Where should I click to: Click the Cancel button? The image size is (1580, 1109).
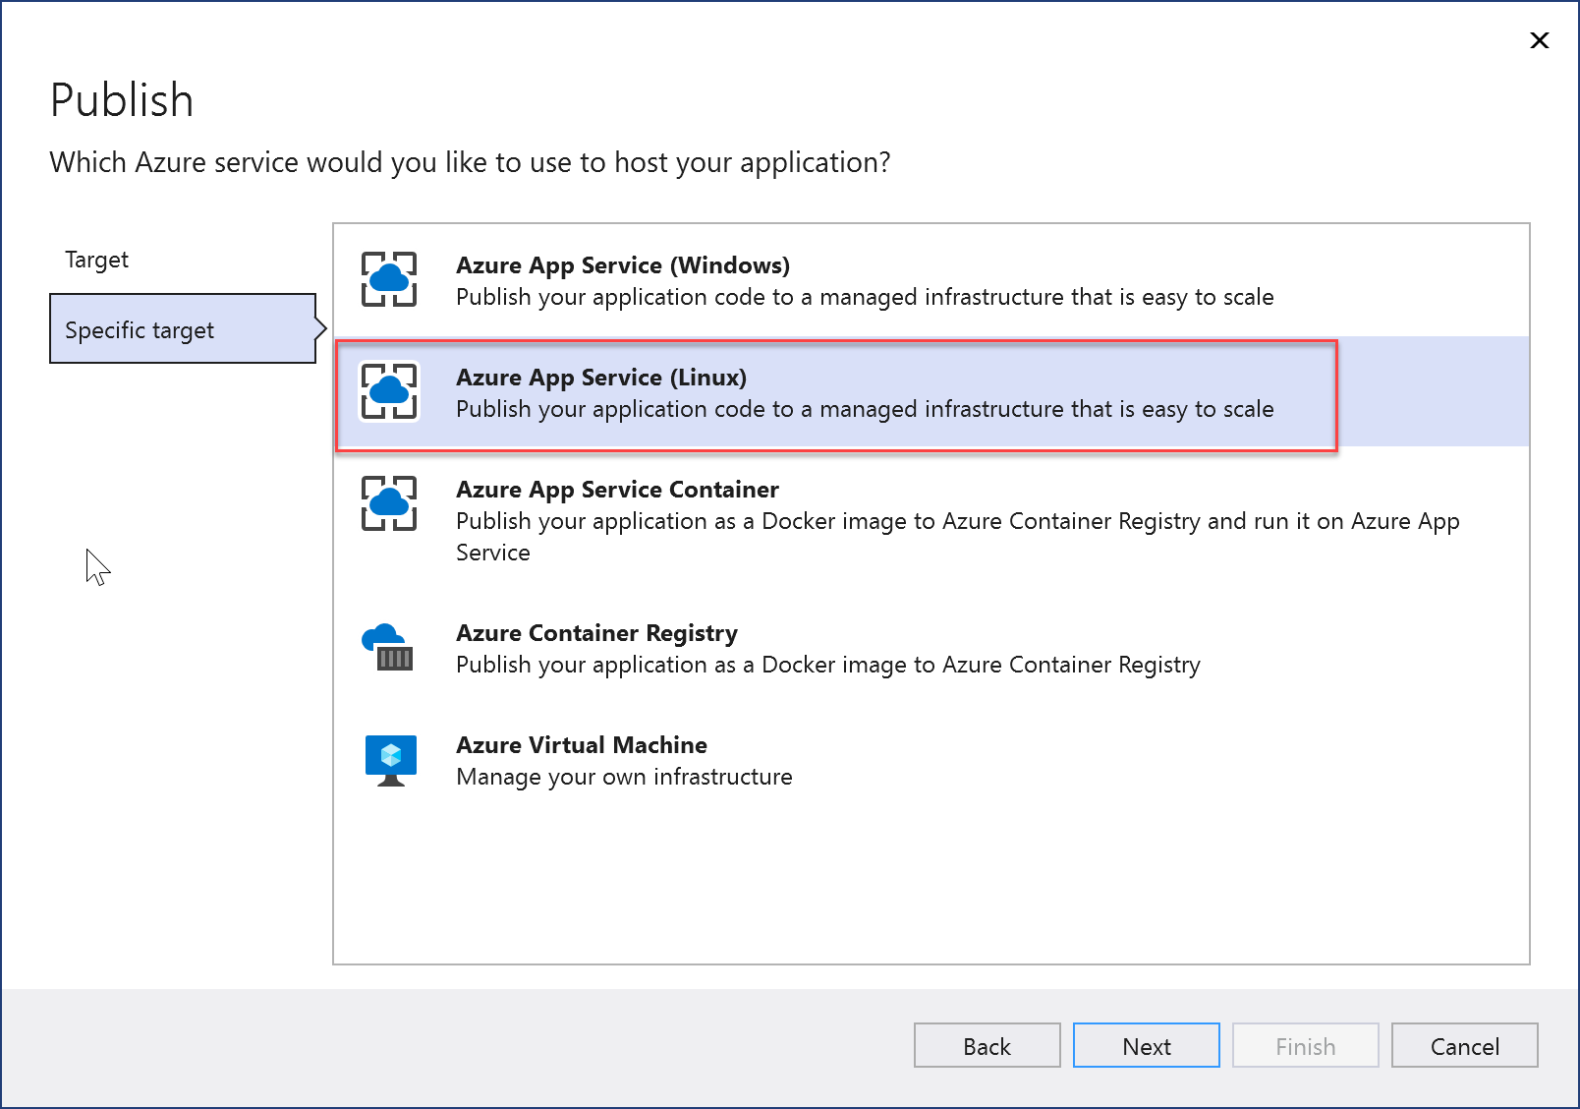coord(1464,1045)
